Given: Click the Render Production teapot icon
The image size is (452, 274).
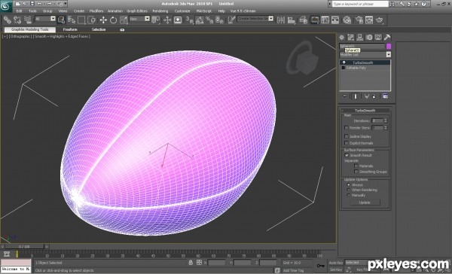Looking at the screenshot, I should (380, 20).
